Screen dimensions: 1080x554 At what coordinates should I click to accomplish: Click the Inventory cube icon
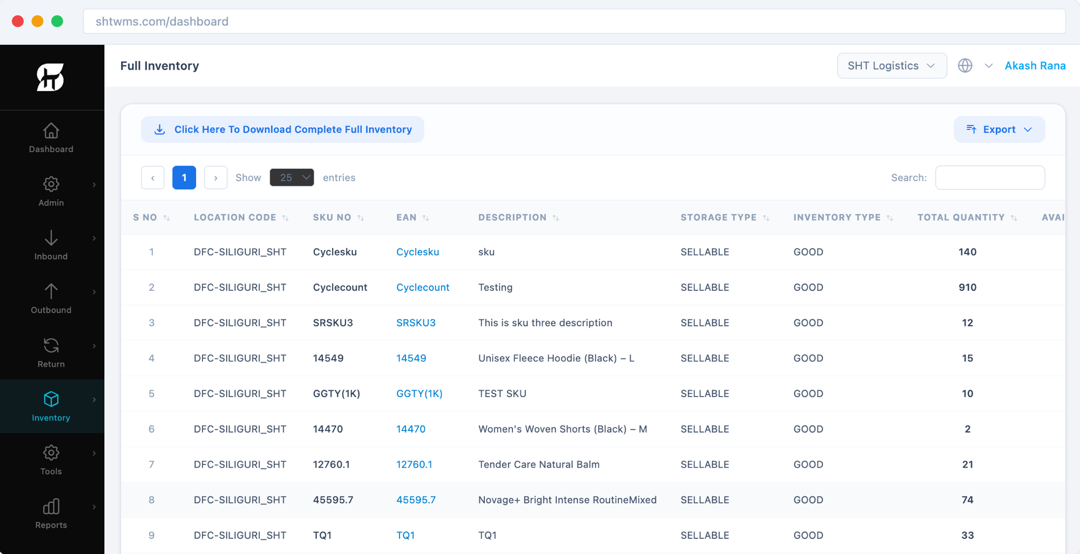tap(51, 399)
